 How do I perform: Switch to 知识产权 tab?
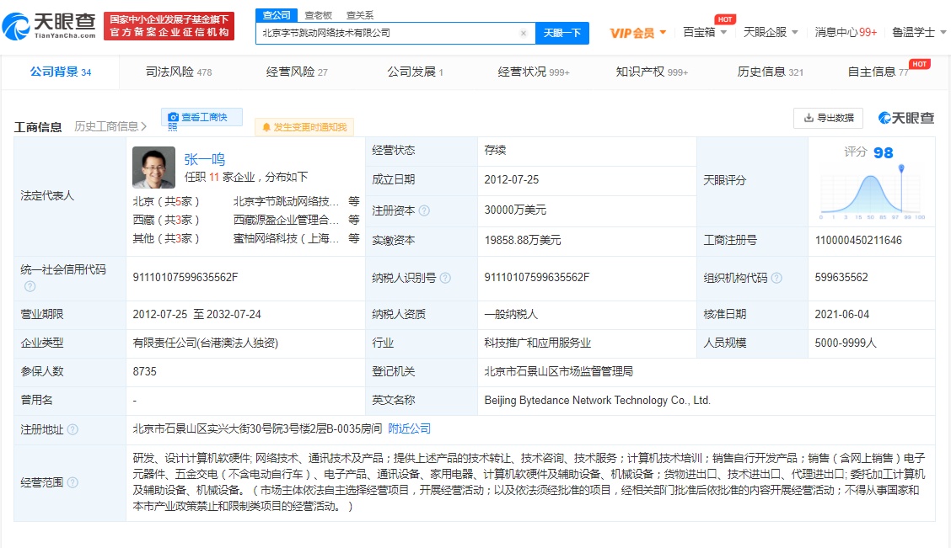(652, 72)
